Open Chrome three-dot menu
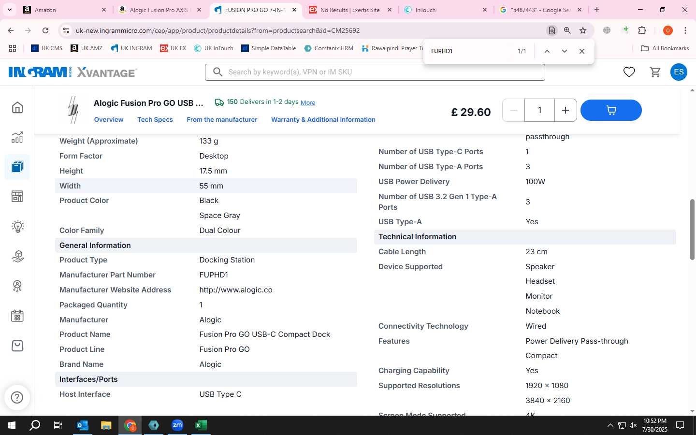This screenshot has width=696, height=435. 685,30
